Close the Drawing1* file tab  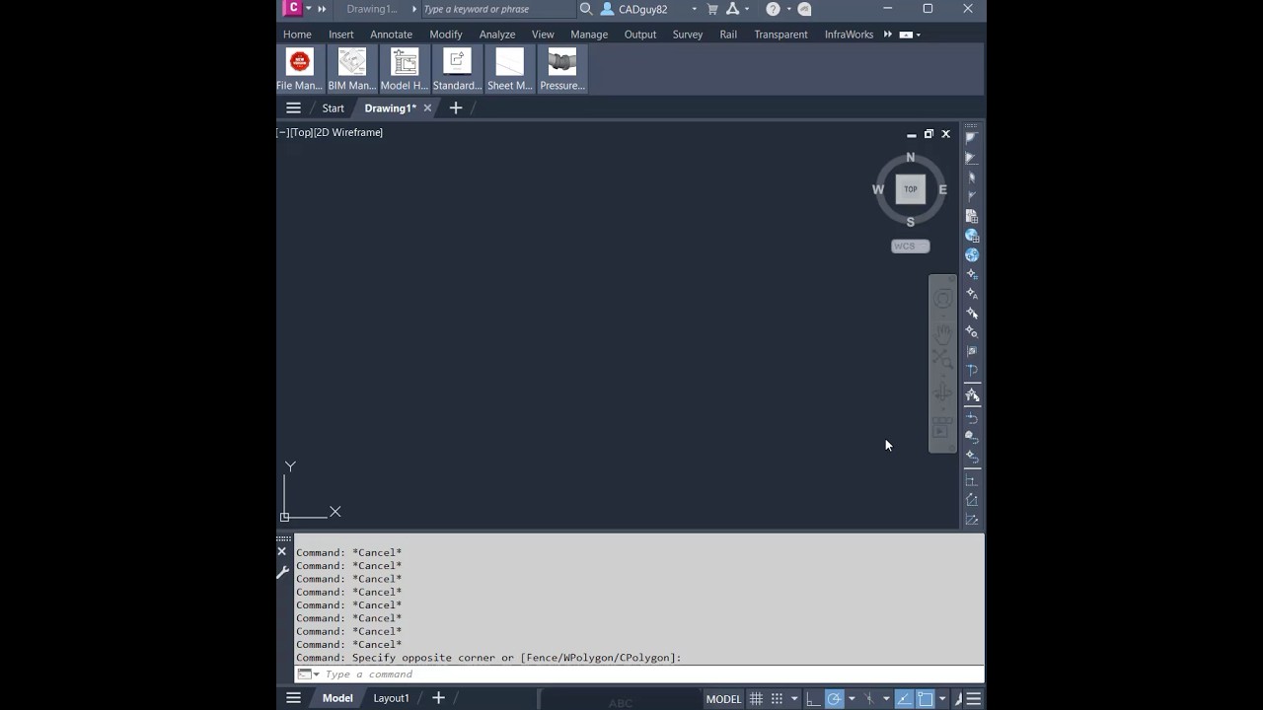point(427,108)
